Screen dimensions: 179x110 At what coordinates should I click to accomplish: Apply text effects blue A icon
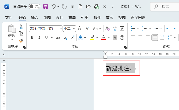pos(80,37)
